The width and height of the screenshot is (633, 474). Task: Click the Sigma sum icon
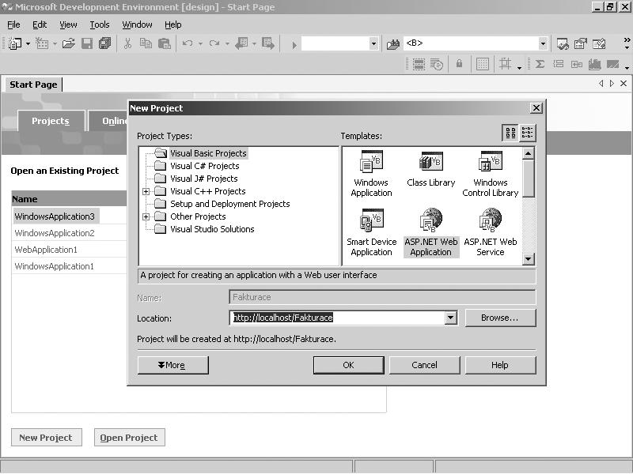pos(540,64)
